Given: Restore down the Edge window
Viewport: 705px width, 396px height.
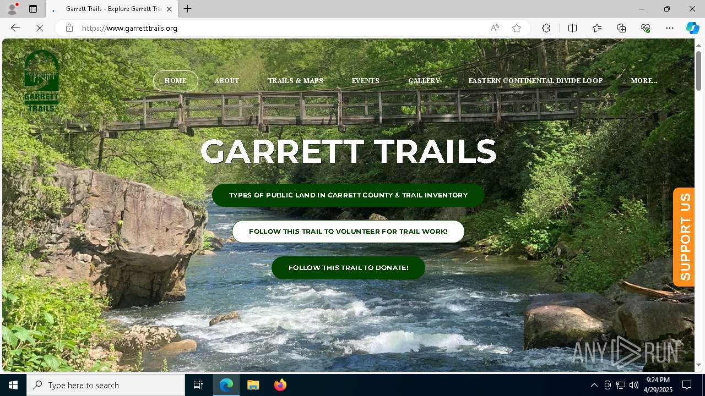Looking at the screenshot, I should click(x=667, y=9).
